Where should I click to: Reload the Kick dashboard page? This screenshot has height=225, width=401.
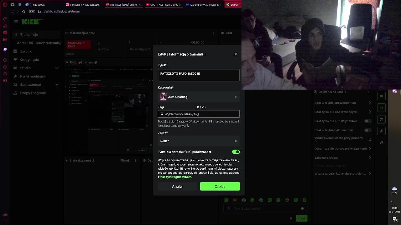pyautogui.click(x=23, y=12)
